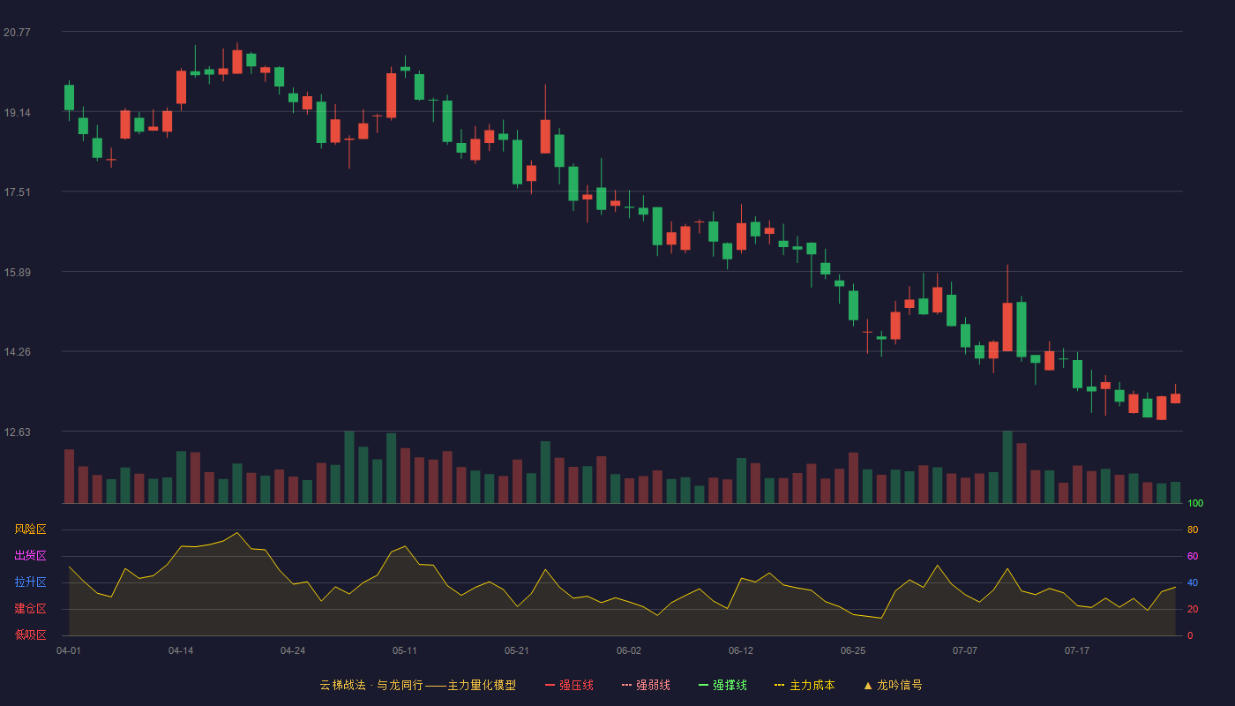Toggle the 主力成本 legend entry
This screenshot has height=706, width=1235.
(805, 685)
